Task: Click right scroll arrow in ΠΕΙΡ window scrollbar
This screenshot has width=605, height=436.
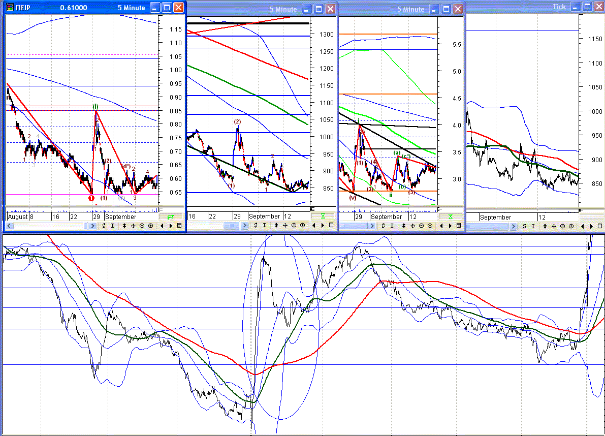Action: pyautogui.click(x=92, y=226)
